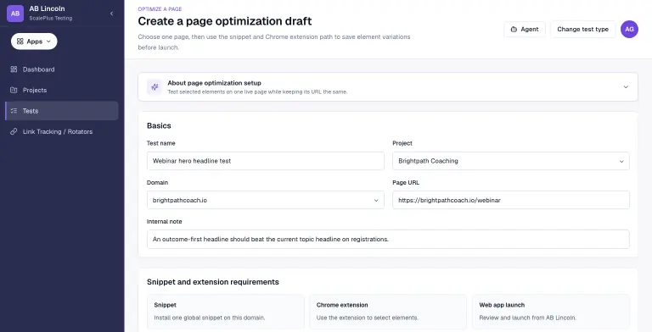Select the Tests menu item
Screen dimensions: 652x332
click(61, 111)
